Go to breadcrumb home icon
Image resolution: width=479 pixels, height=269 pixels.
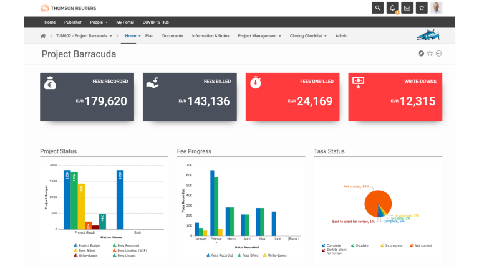43,36
